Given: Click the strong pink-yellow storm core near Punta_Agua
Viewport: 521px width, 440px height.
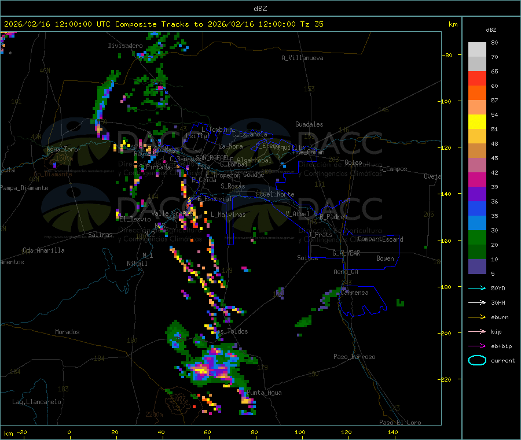Looking at the screenshot, I should pos(201,369).
